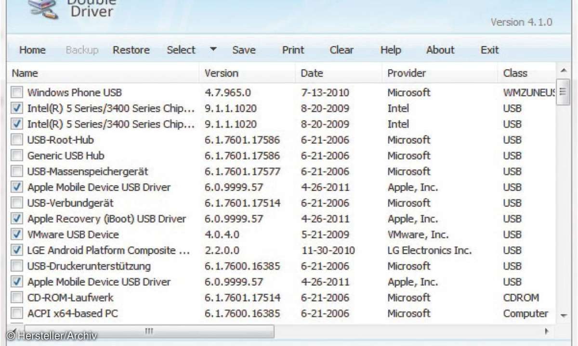This screenshot has height=346, width=578.
Task: Exit the Double Driver application
Action: [x=489, y=50]
